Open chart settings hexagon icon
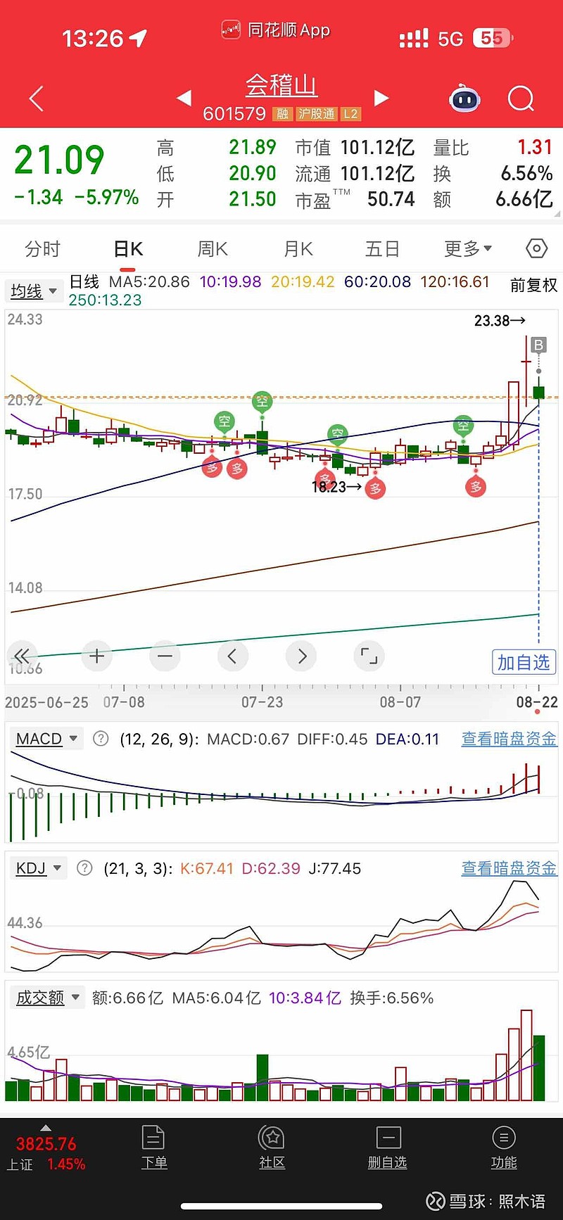 pos(536,248)
